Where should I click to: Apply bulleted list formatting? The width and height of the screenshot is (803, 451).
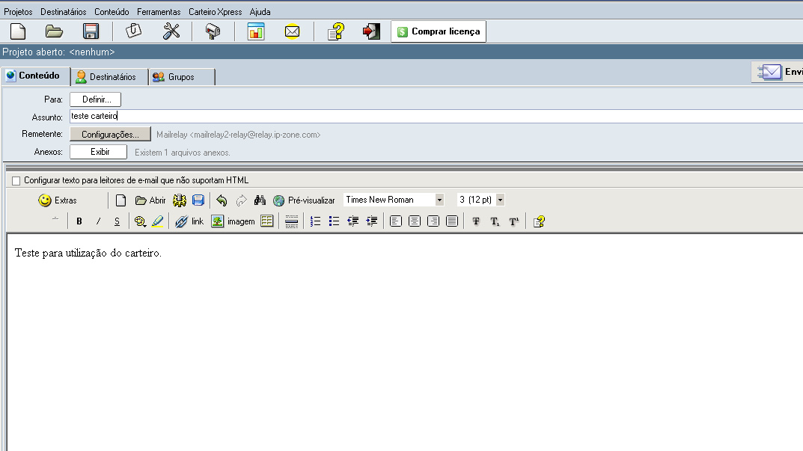click(x=334, y=221)
